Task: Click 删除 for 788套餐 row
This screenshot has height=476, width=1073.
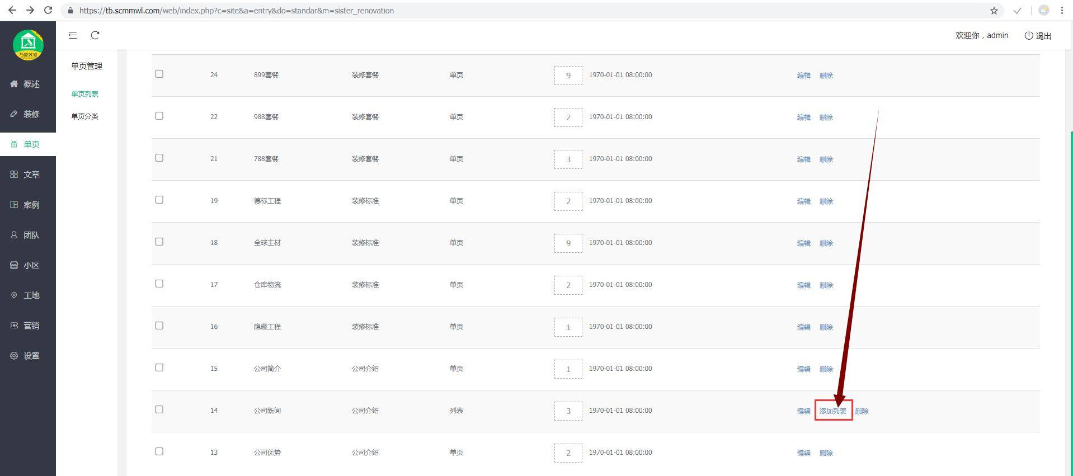Action: [826, 159]
